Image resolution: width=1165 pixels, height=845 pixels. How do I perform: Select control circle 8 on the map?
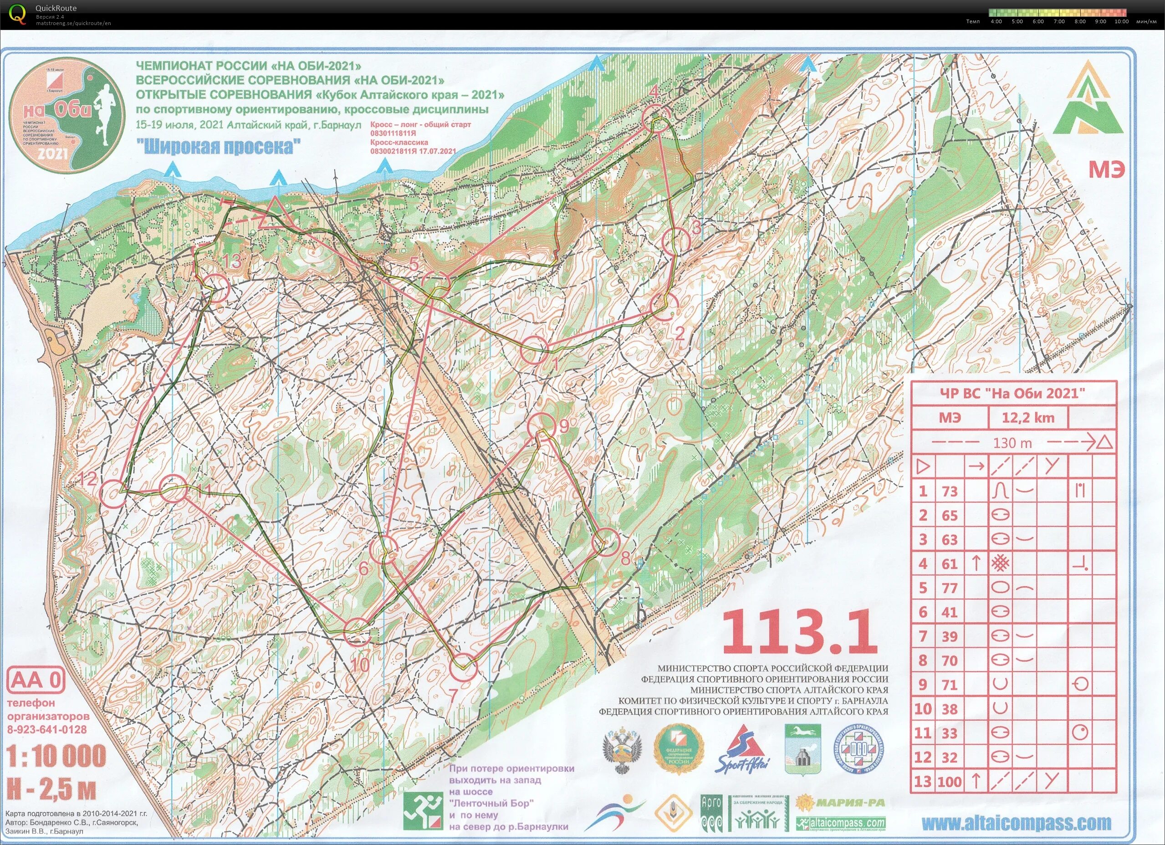click(x=606, y=543)
